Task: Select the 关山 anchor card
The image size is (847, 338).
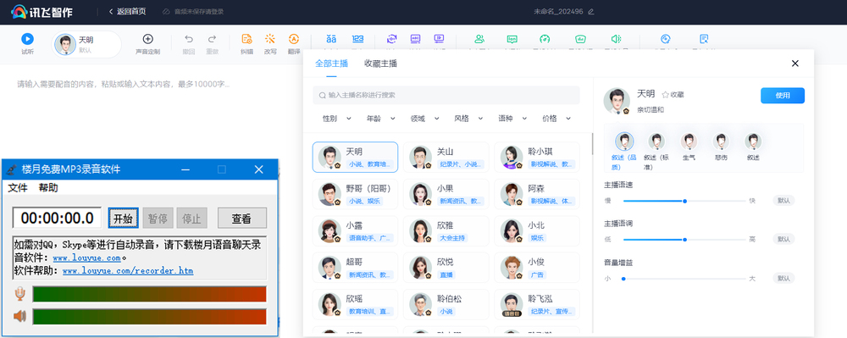Action: (x=446, y=157)
